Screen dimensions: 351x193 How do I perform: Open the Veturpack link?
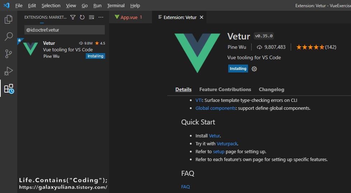[x=227, y=143]
